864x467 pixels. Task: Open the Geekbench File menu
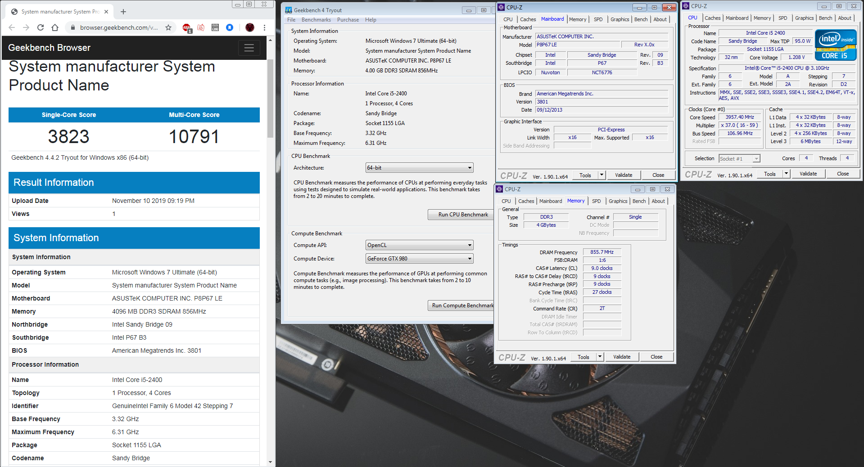coord(291,20)
